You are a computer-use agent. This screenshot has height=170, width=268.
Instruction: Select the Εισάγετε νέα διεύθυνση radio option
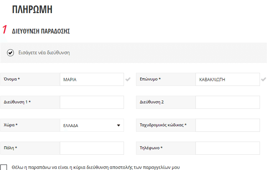point(11,53)
